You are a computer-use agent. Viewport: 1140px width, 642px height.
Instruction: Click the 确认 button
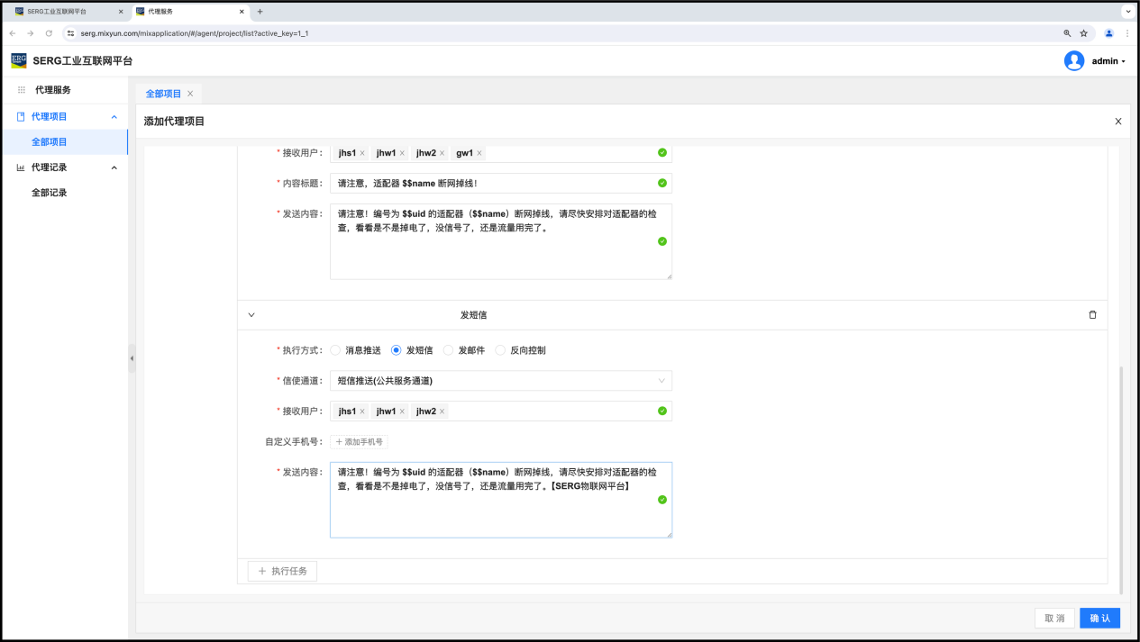pos(1099,619)
